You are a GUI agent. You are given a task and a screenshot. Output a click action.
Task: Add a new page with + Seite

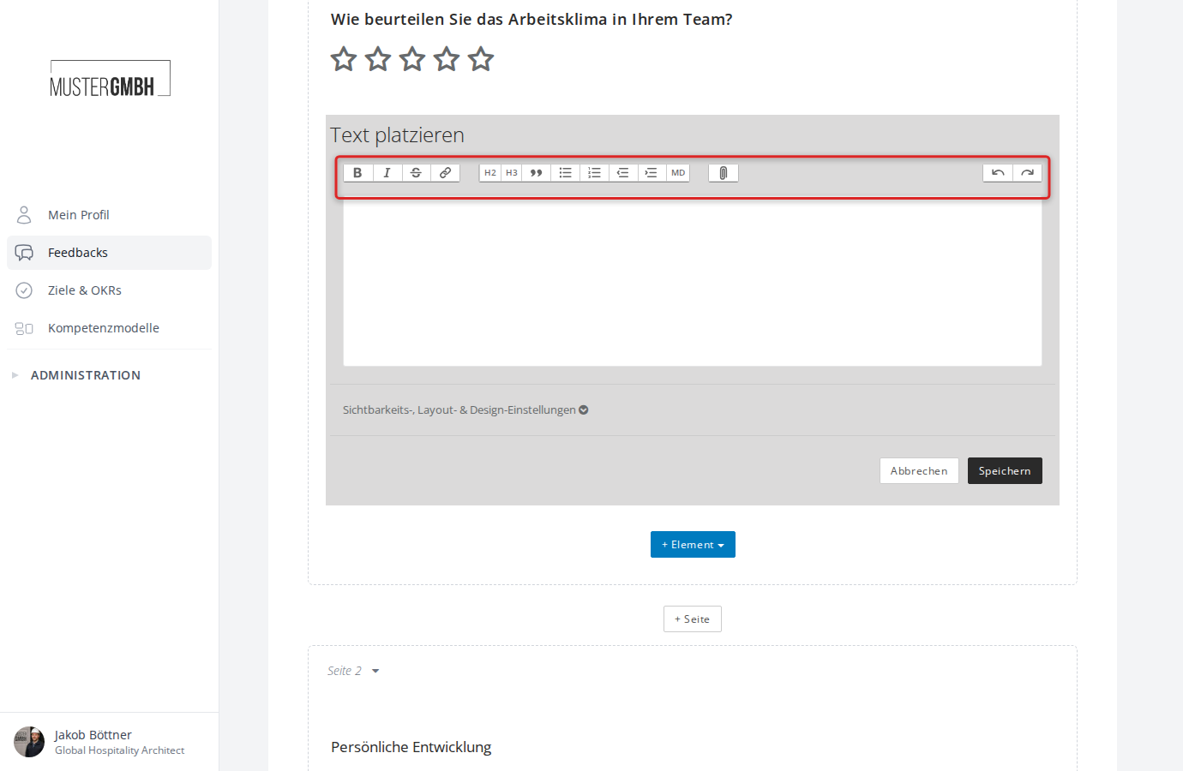click(693, 619)
